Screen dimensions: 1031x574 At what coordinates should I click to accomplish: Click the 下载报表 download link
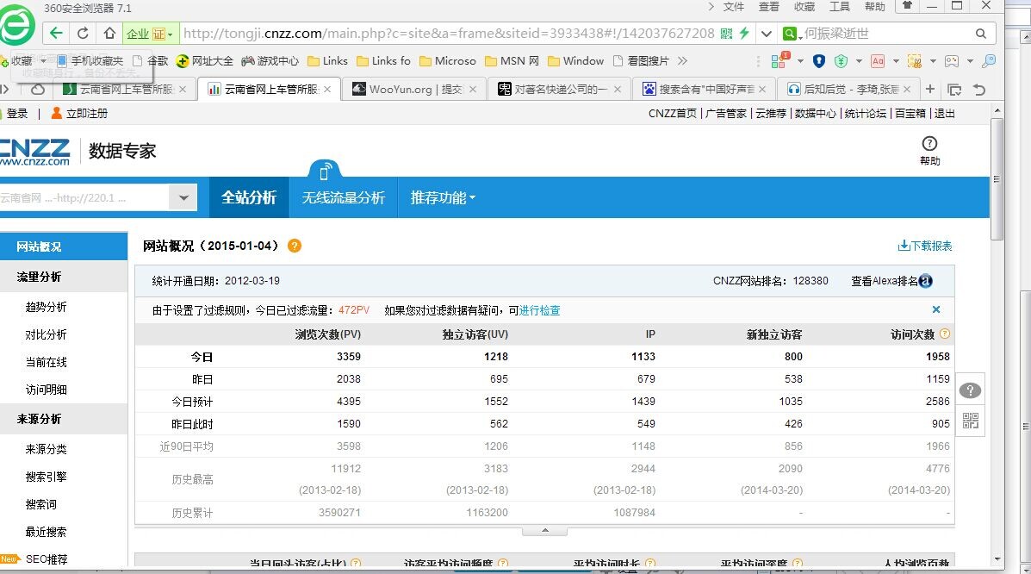pos(925,246)
